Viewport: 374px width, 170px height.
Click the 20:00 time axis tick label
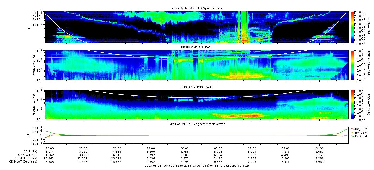(x=50, y=149)
